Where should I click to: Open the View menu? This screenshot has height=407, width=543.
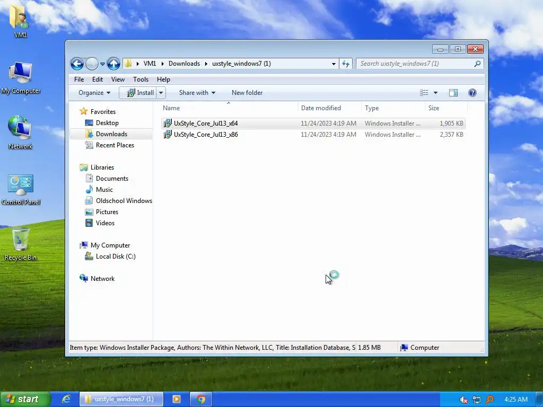coord(118,79)
